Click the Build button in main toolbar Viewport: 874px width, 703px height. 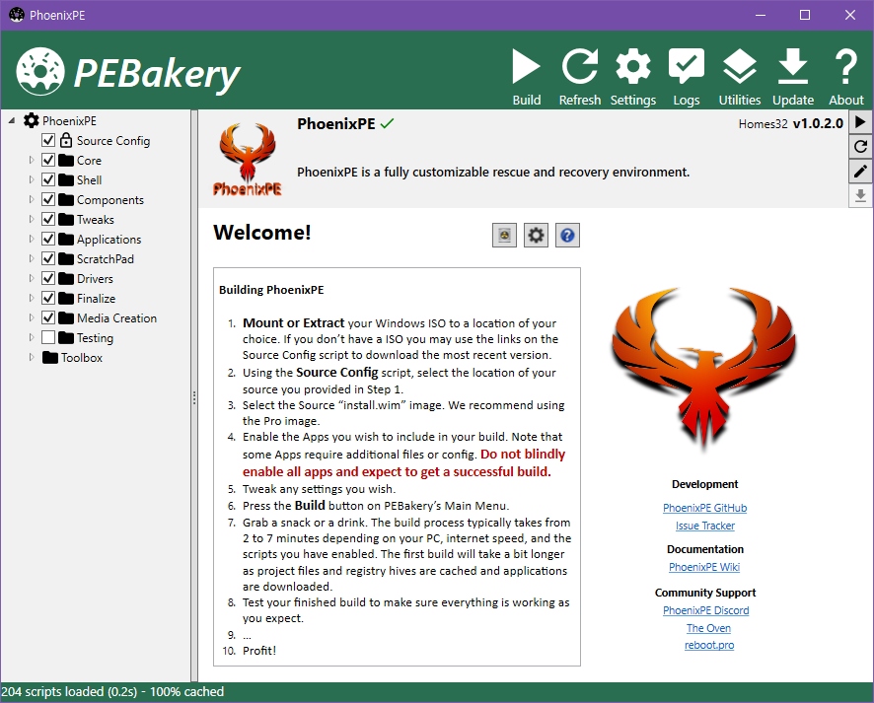(527, 77)
